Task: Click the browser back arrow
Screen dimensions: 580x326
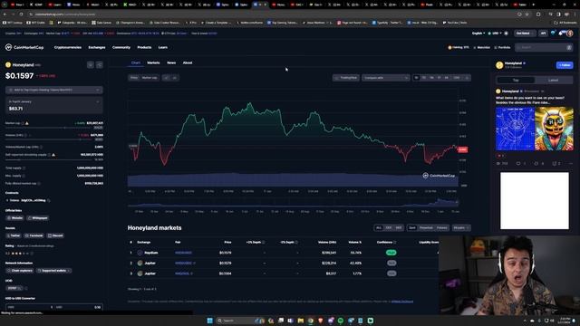Action: coord(5,14)
